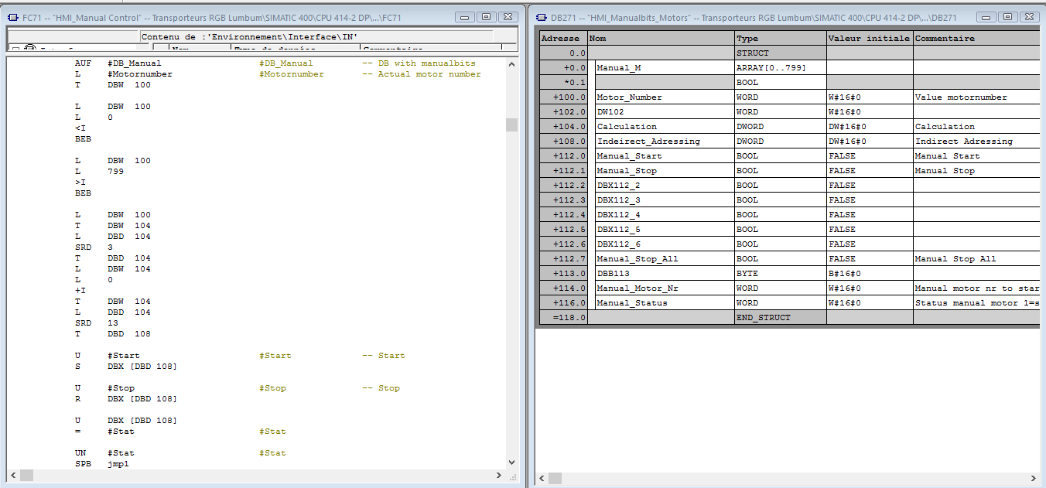
Task: Click the 'Nom' column header
Action: click(x=661, y=38)
